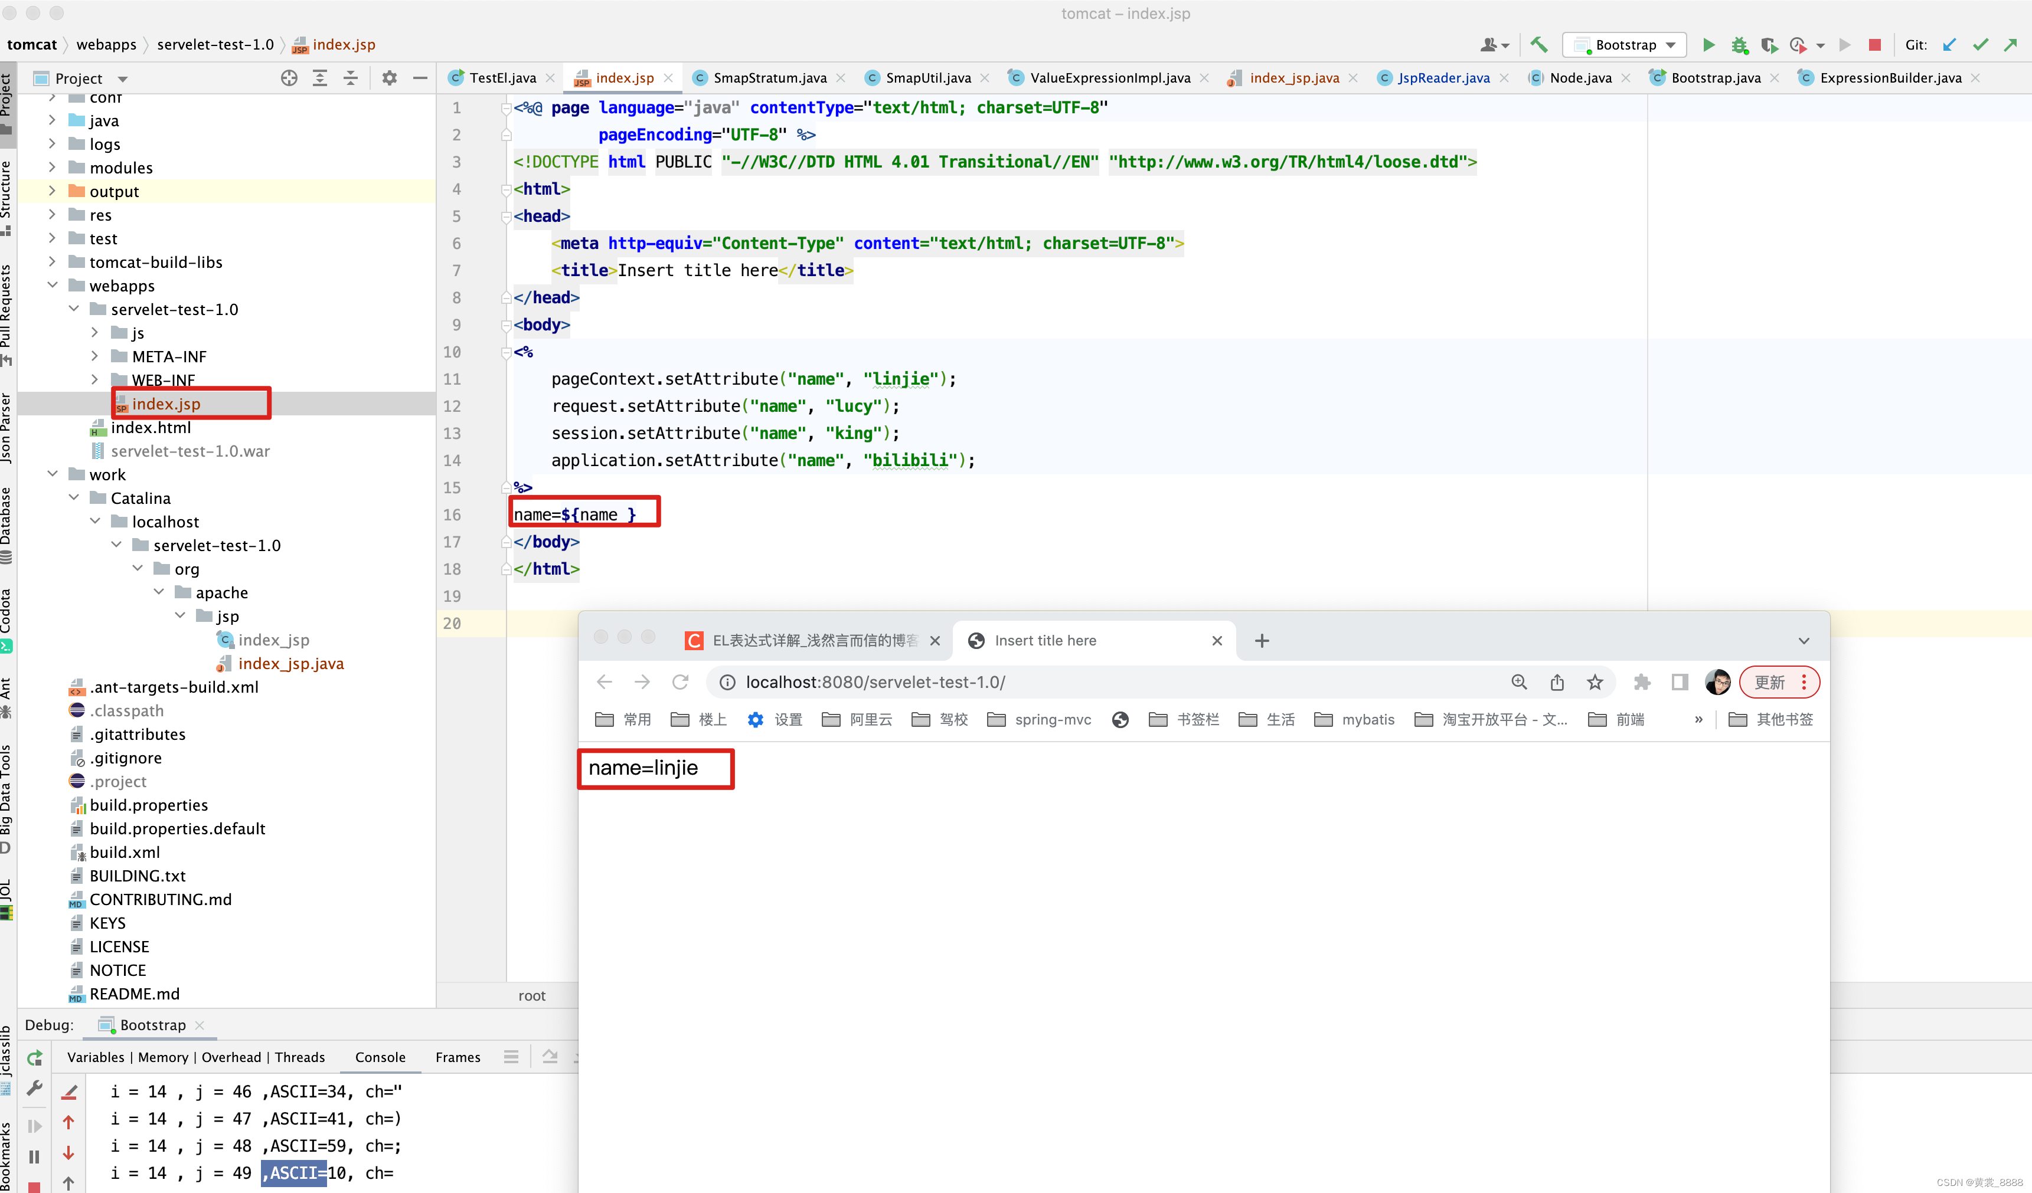
Task: Expand the output folder
Action: click(53, 191)
